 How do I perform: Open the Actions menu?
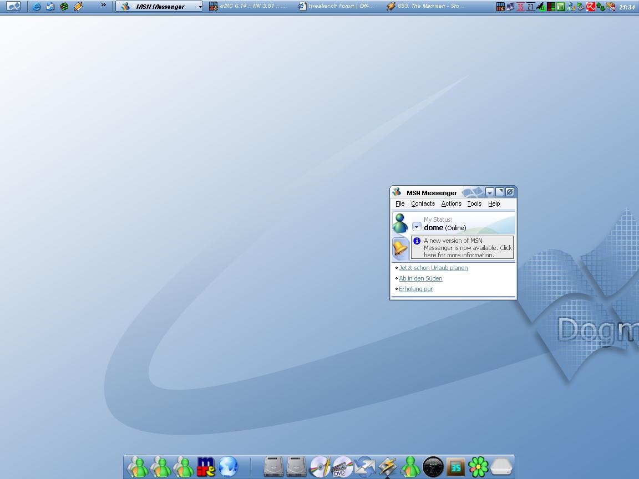tap(451, 203)
